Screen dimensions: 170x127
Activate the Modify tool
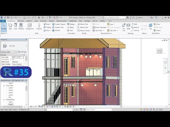[4, 27]
